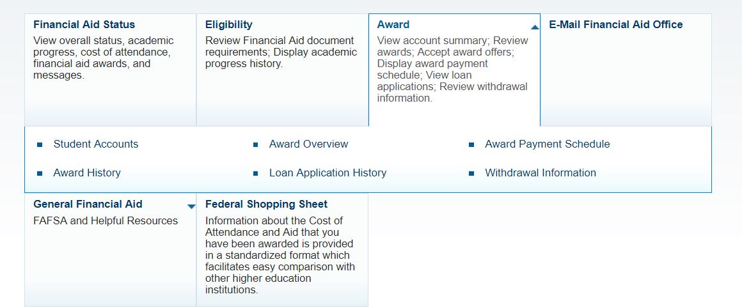Go to Award Payment Schedule
Screen dimensions: 742x308
click(x=547, y=144)
